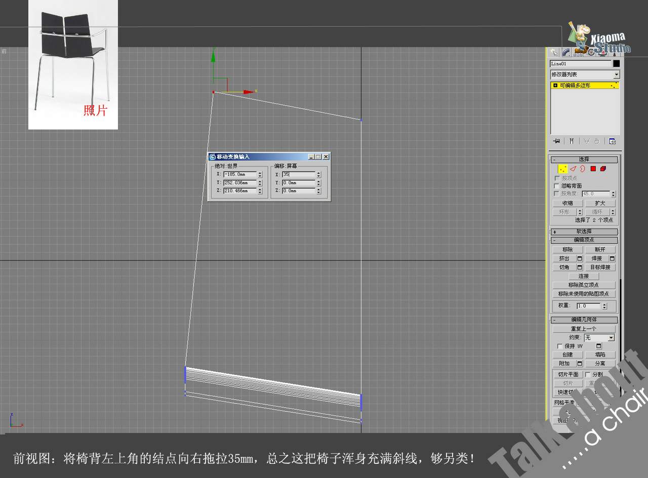Click the Pin Stack icon
Image resolution: width=648 pixels, height=478 pixels.
click(x=556, y=141)
